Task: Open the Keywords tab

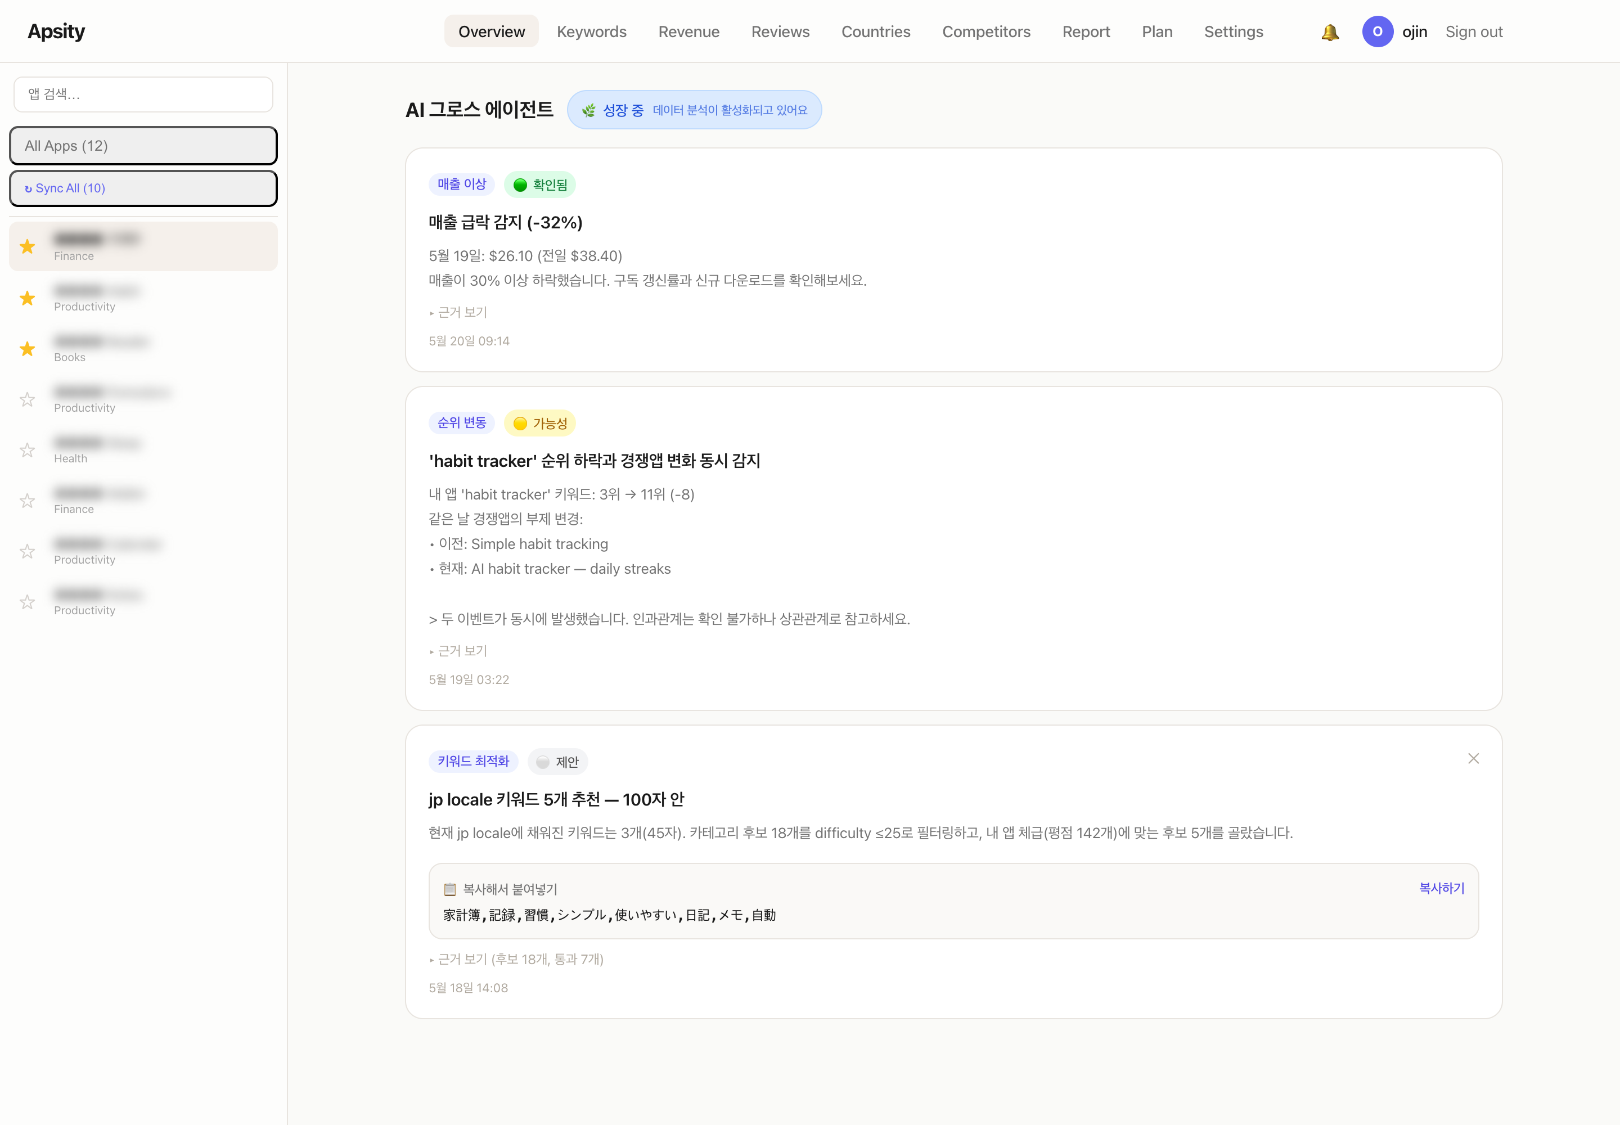Action: click(591, 31)
